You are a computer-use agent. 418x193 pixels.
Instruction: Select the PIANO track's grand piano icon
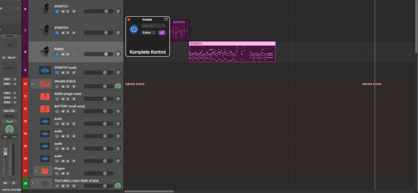pyautogui.click(x=45, y=52)
